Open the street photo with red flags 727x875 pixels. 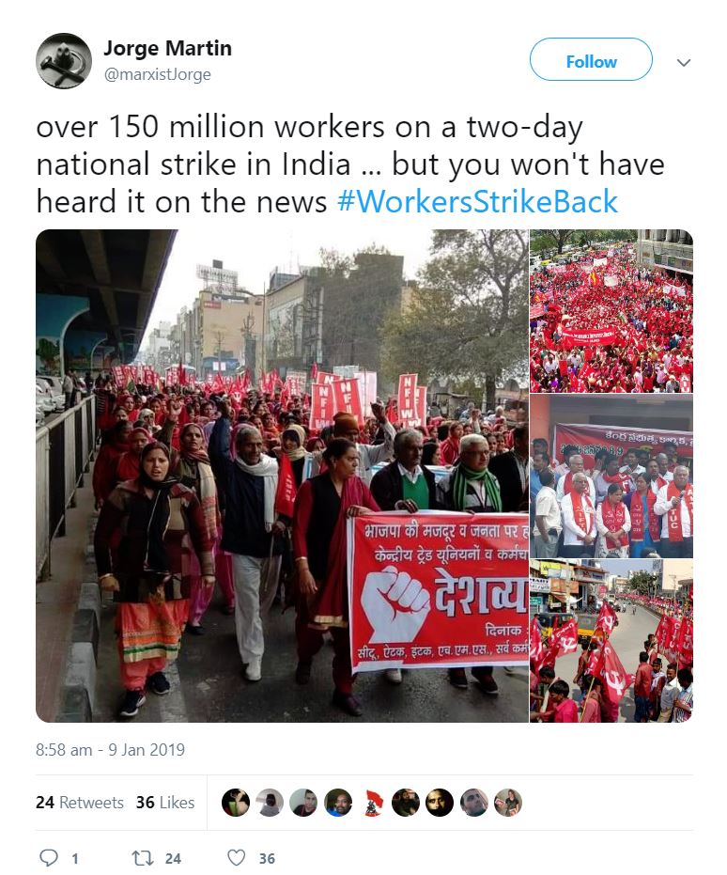(x=611, y=641)
